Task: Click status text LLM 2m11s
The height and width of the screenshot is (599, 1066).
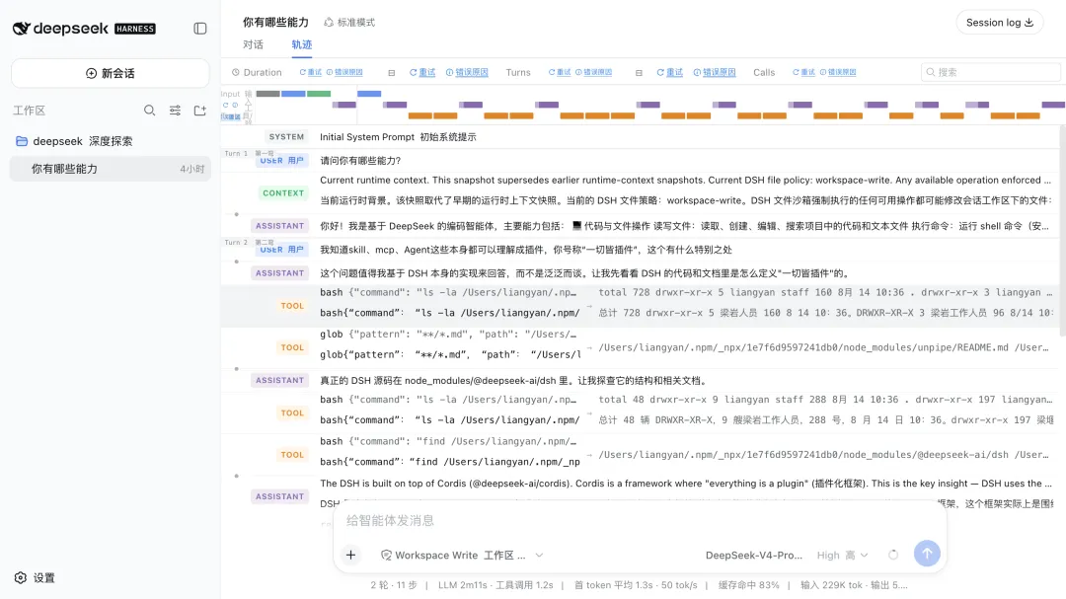Action: (461, 585)
